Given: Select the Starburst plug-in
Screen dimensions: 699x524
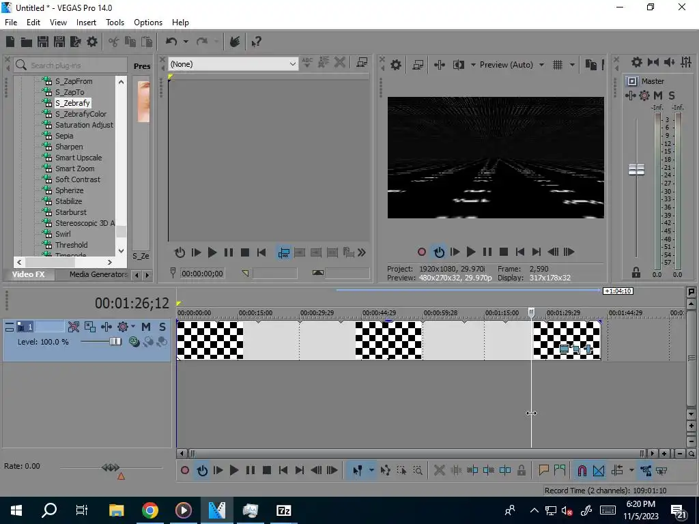Looking at the screenshot, I should [71, 212].
